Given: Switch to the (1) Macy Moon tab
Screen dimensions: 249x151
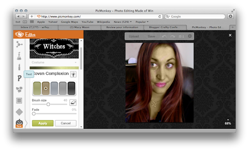Looking at the screenshot, I should coord(79,27).
